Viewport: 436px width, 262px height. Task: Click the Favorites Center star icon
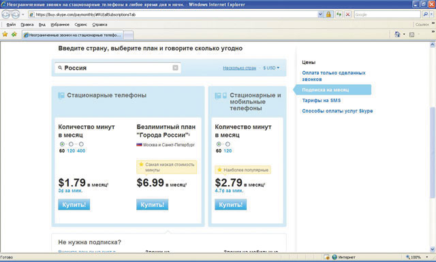tap(5, 34)
